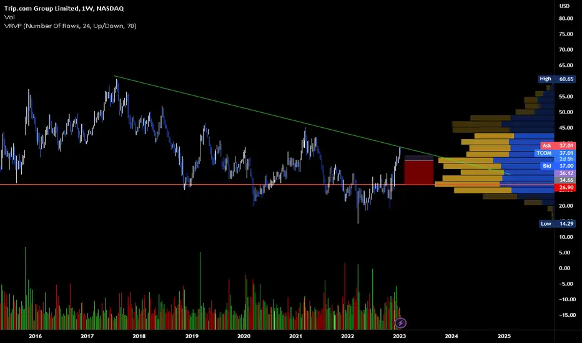The height and width of the screenshot is (343, 582).
Task: Click the purple 36.12 price label
Action: click(565, 173)
